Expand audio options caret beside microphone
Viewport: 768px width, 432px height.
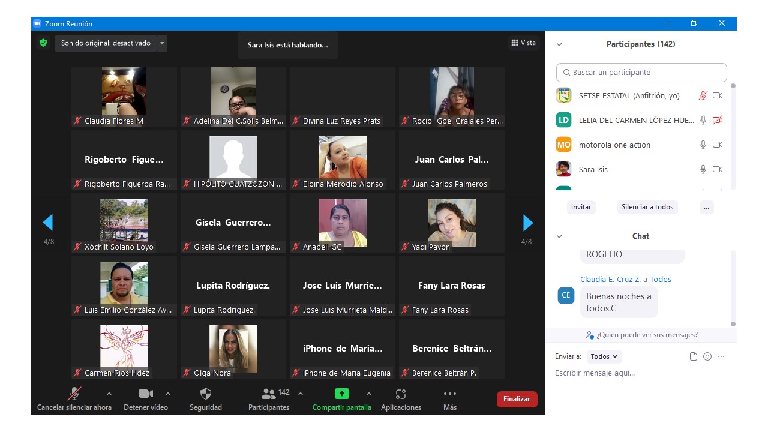point(109,394)
